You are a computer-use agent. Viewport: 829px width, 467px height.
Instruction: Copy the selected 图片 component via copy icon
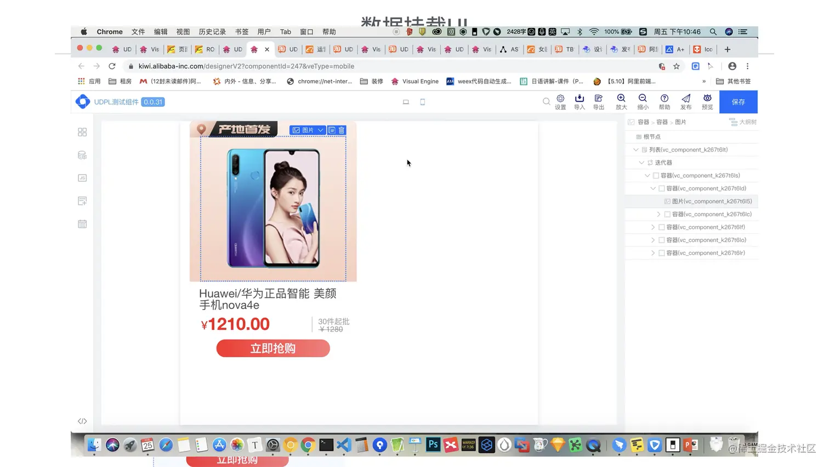coord(332,130)
